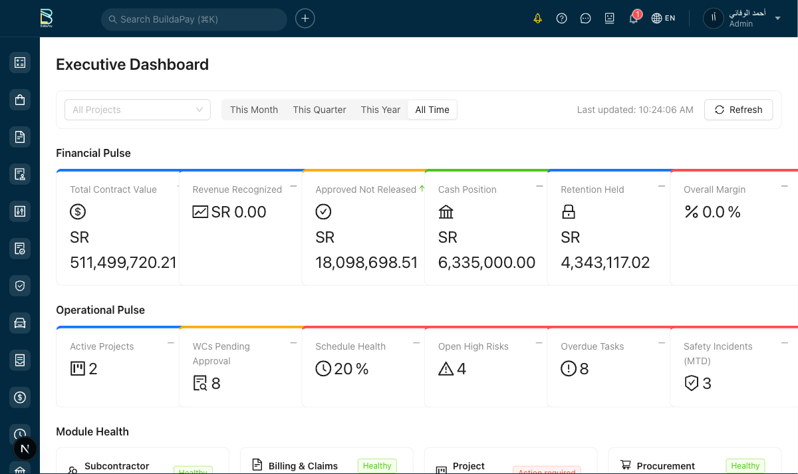Click shield icon in Safety Incidents card
Viewport: 798px width, 474px height.
(692, 384)
